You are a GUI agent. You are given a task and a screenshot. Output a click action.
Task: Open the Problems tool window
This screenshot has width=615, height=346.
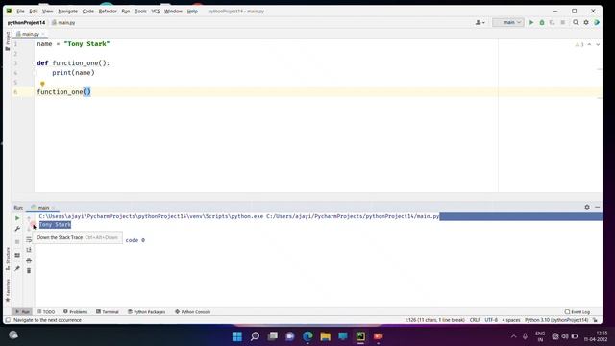click(x=76, y=311)
